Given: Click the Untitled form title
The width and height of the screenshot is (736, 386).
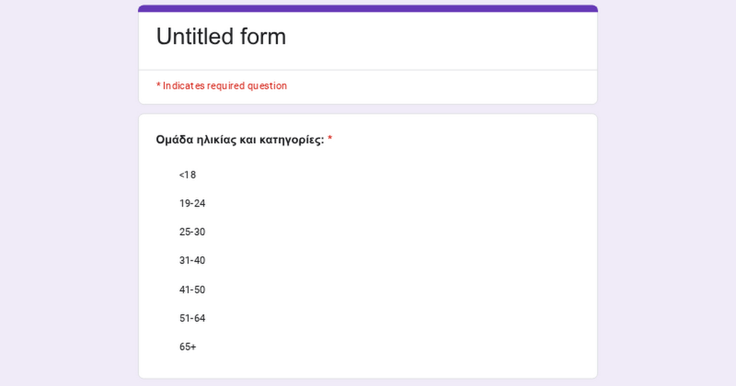Looking at the screenshot, I should [221, 37].
